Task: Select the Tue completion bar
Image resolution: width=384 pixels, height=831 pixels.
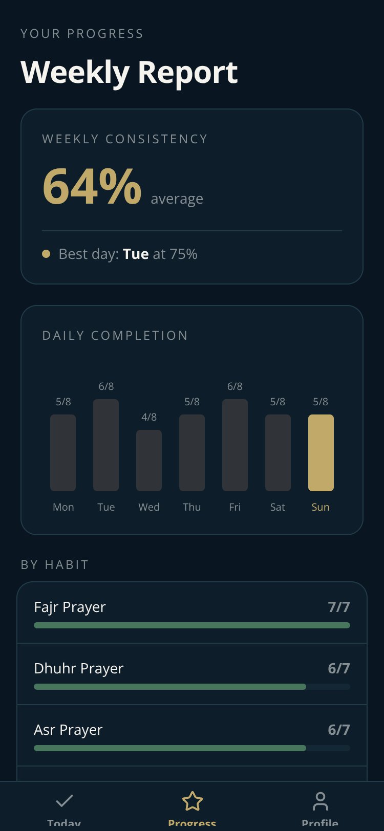Action: (106, 445)
